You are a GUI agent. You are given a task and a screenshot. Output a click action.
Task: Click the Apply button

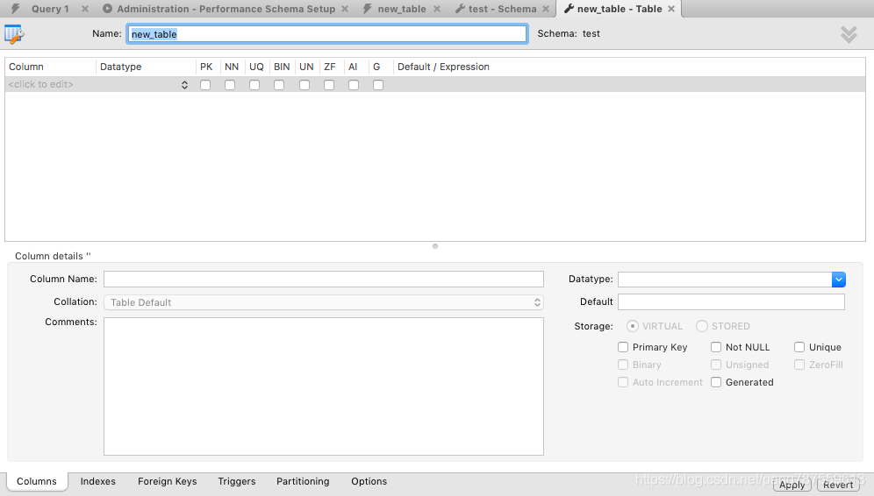[x=792, y=485]
